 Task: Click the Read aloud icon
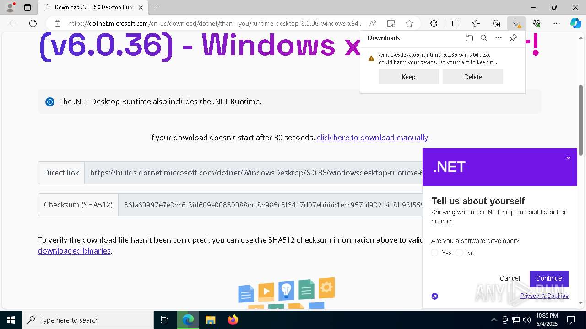(373, 23)
